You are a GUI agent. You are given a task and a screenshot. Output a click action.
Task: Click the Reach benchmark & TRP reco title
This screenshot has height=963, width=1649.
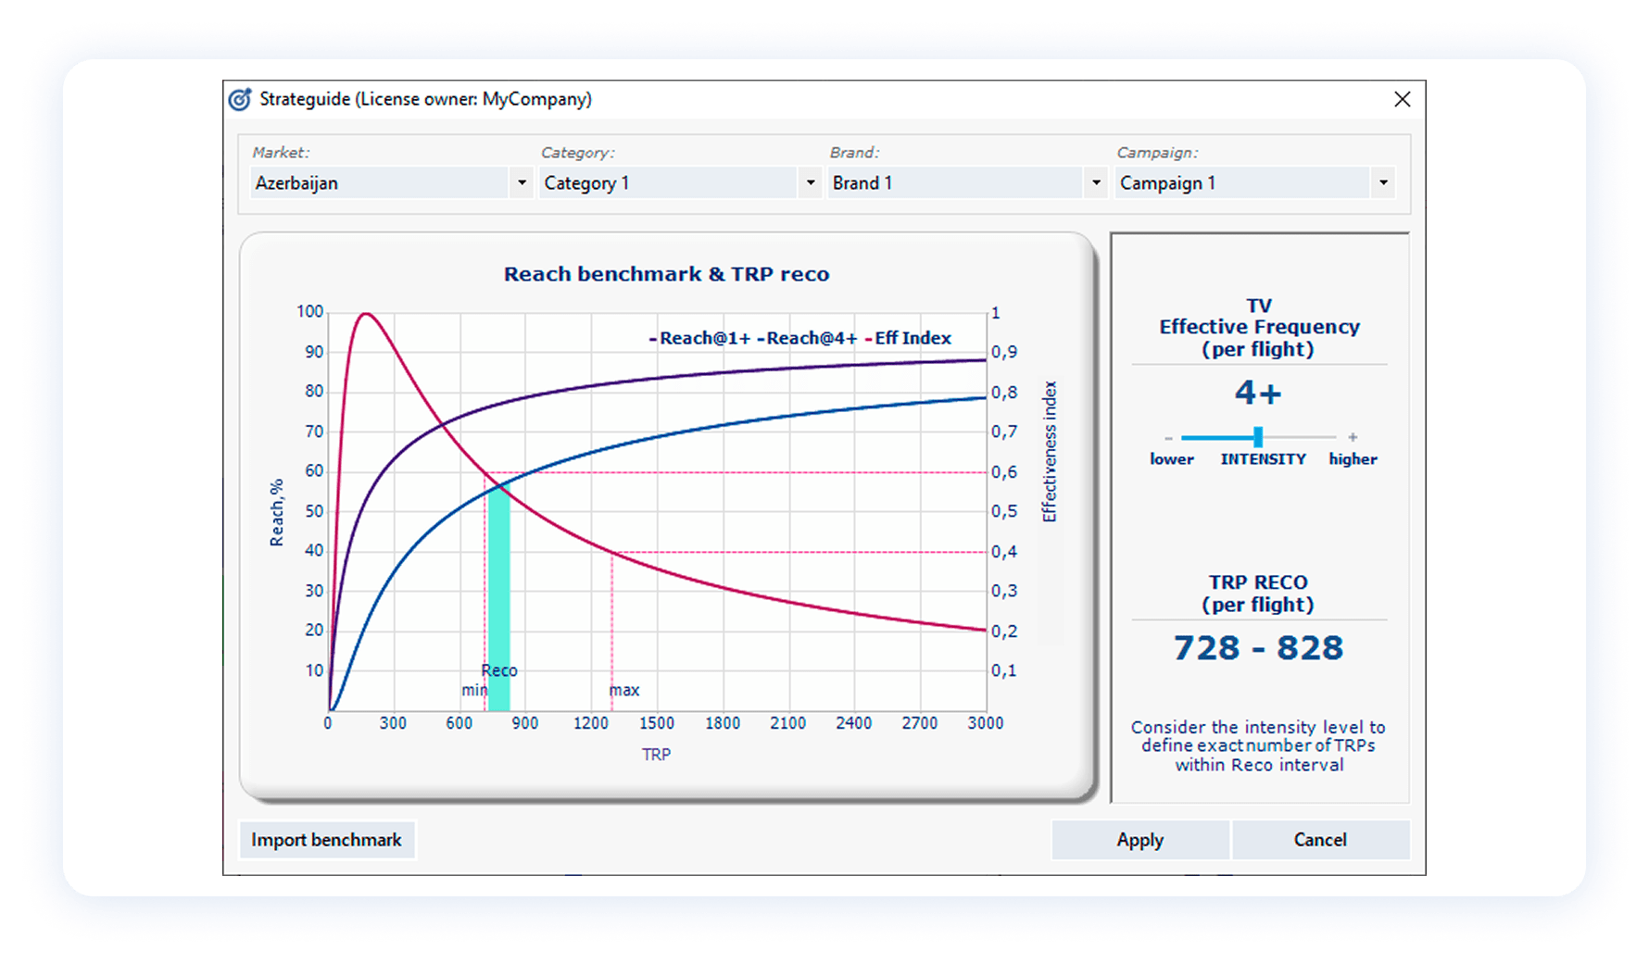click(x=666, y=274)
